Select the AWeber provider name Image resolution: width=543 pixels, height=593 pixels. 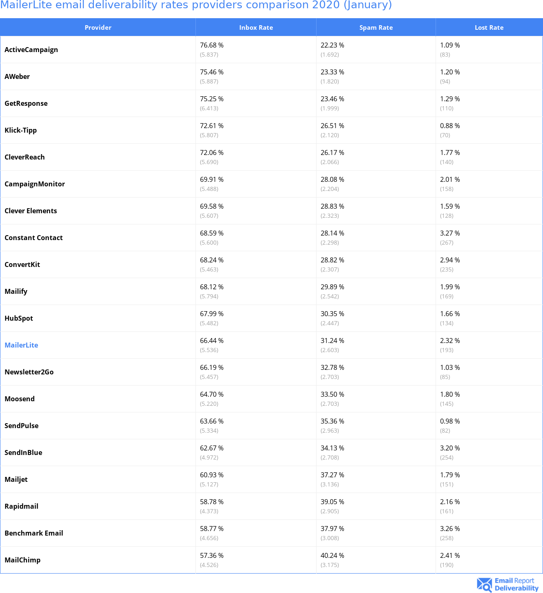click(x=17, y=76)
